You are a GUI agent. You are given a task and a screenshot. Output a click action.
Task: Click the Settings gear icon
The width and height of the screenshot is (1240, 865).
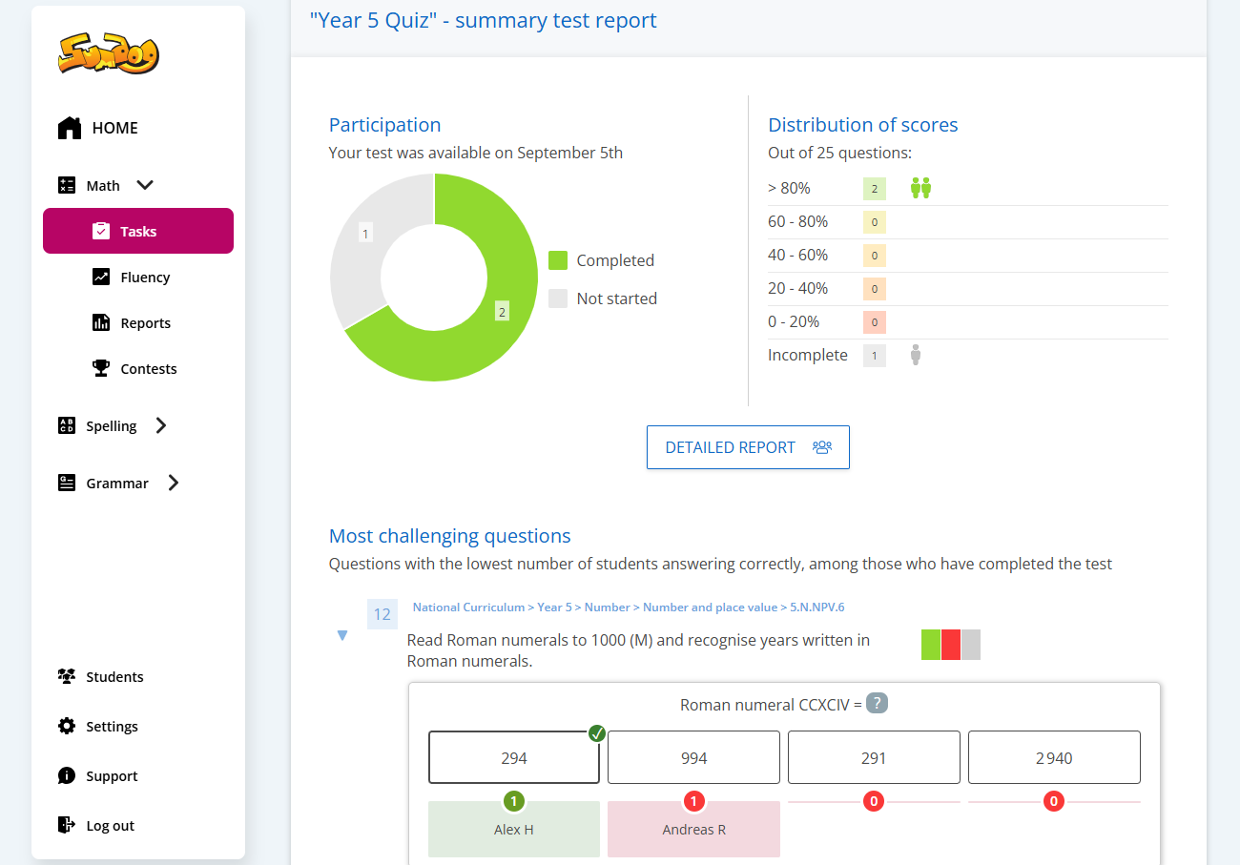tap(67, 727)
